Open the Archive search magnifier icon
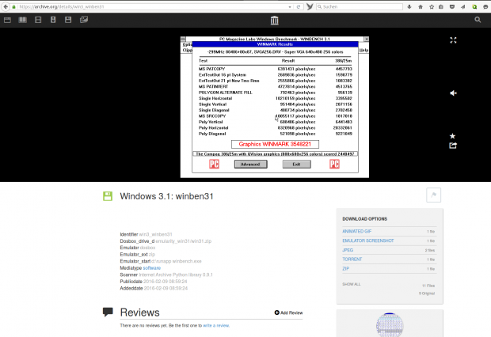Screen dimensions: 491x337 (x=478, y=20)
